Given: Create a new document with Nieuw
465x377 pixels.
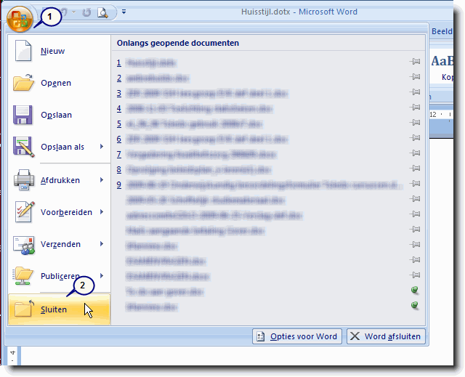Looking at the screenshot, I should pos(52,51).
